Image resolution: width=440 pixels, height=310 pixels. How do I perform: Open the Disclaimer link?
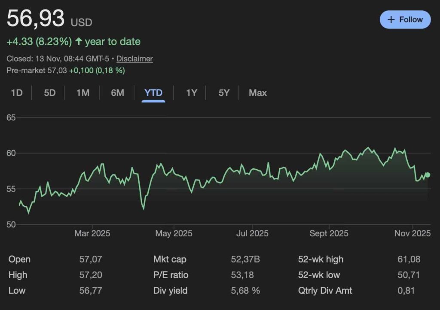[134, 59]
